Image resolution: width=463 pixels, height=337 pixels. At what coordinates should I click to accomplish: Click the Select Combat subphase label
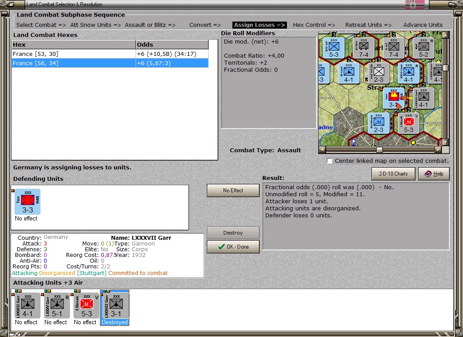pos(41,25)
